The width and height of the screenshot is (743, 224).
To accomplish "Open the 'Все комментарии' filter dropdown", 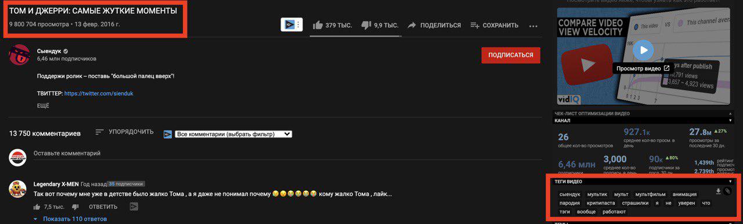I will pos(233,134).
